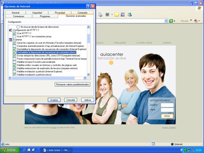This screenshot has height=153, width=204.
Task: Select No buscar desde la barra radio
Action: [18, 27]
